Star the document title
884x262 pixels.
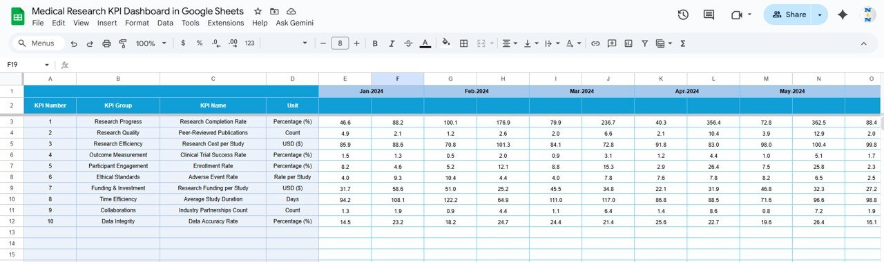point(258,12)
